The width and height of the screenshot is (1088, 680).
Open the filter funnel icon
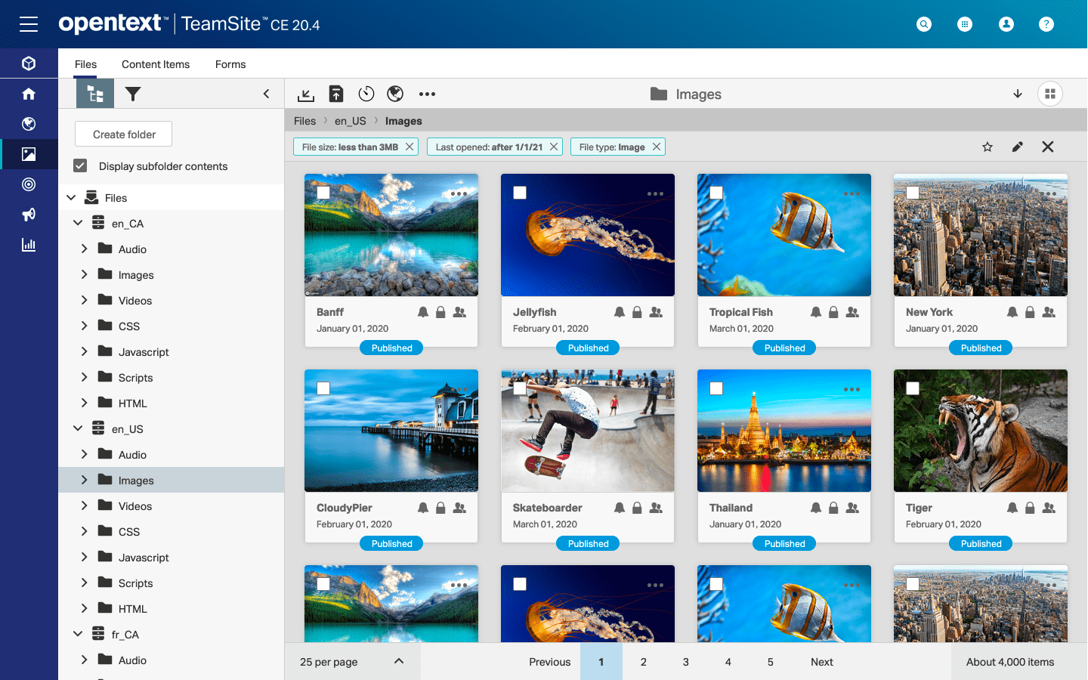pyautogui.click(x=133, y=94)
